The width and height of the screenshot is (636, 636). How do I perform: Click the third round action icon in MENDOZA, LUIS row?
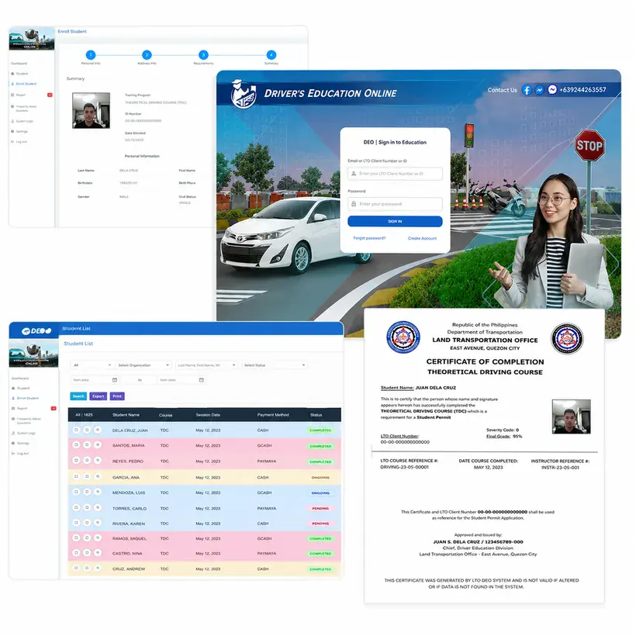point(98,492)
